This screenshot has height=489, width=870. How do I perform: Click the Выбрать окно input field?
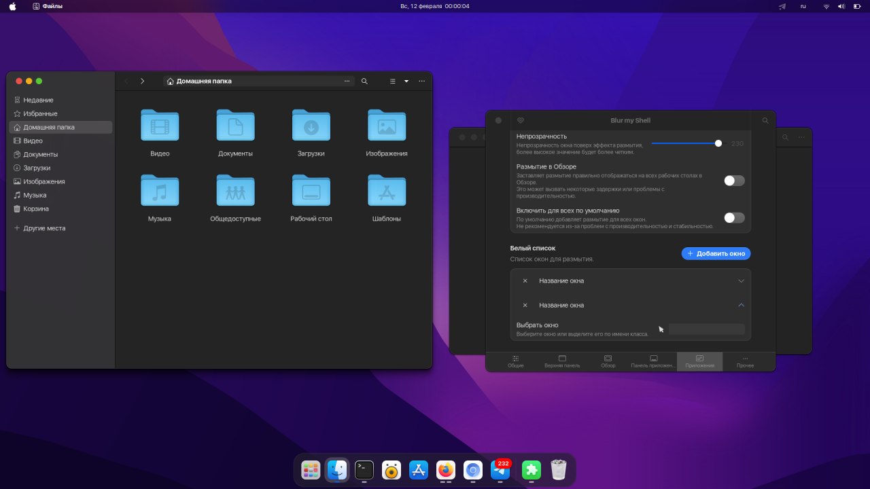click(706, 329)
